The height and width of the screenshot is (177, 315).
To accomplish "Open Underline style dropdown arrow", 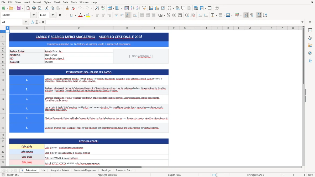I will tap(75, 15).
